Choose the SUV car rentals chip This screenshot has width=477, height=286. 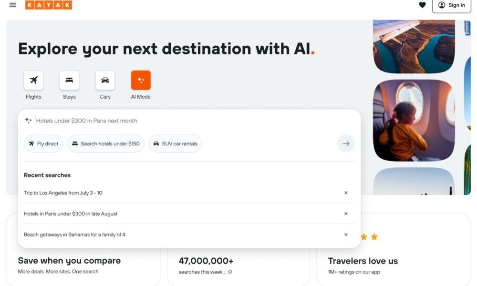[175, 143]
